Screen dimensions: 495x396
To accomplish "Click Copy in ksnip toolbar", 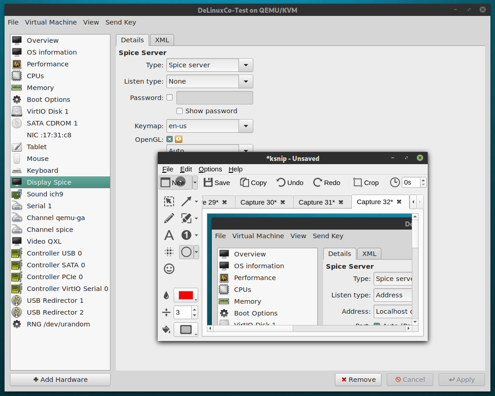I will pos(253,182).
